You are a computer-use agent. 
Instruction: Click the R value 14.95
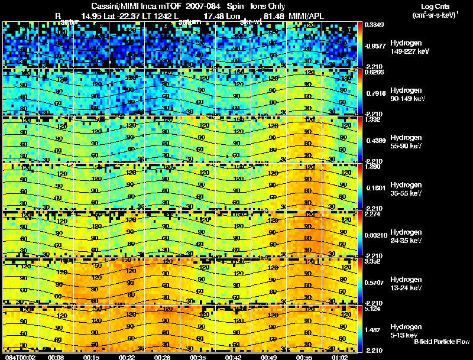click(92, 17)
